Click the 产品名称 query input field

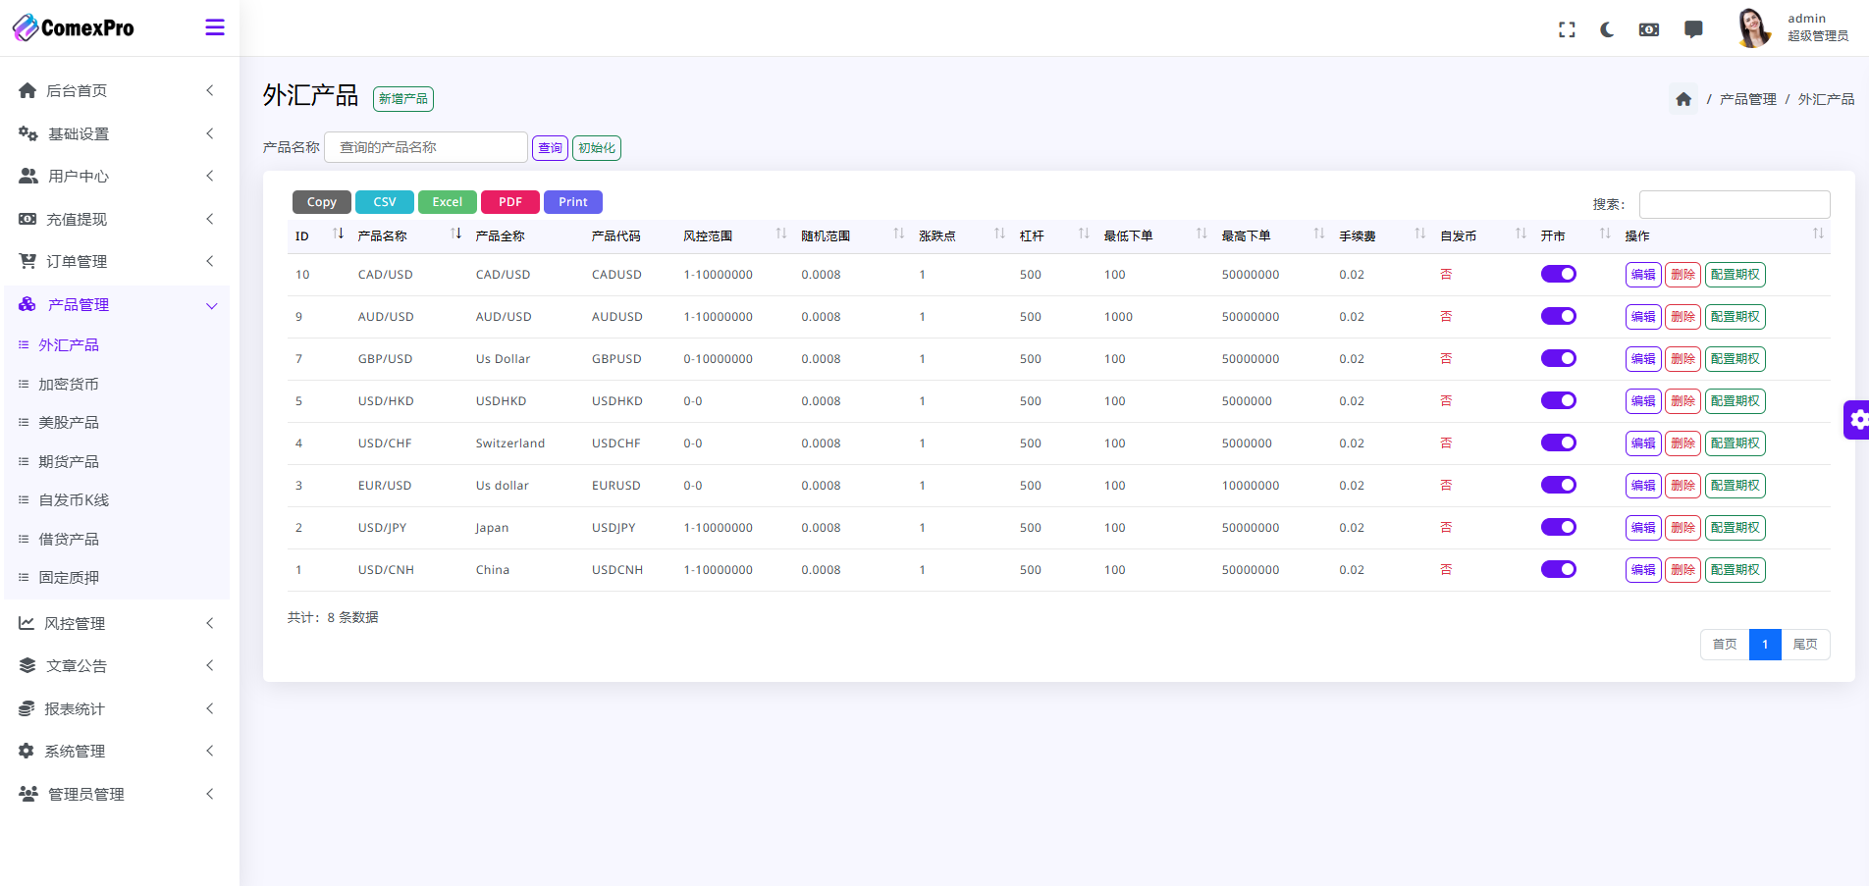pyautogui.click(x=425, y=147)
